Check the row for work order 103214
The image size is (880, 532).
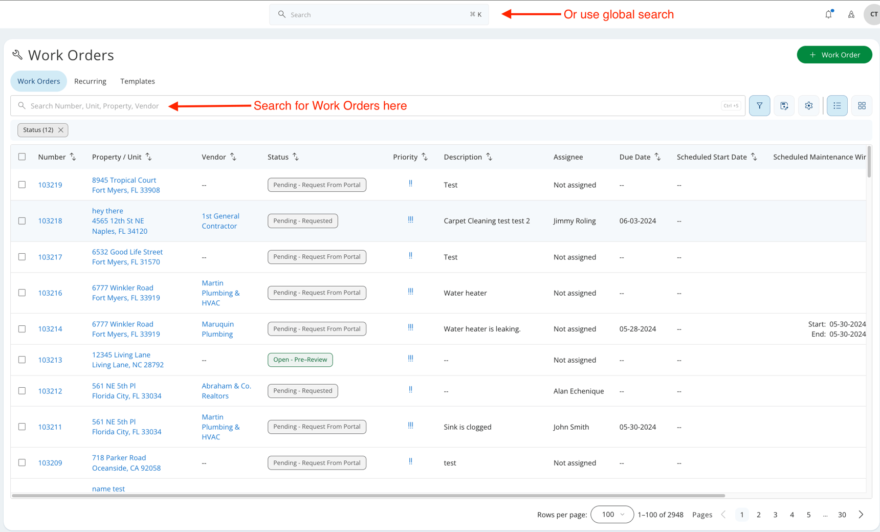(x=22, y=329)
